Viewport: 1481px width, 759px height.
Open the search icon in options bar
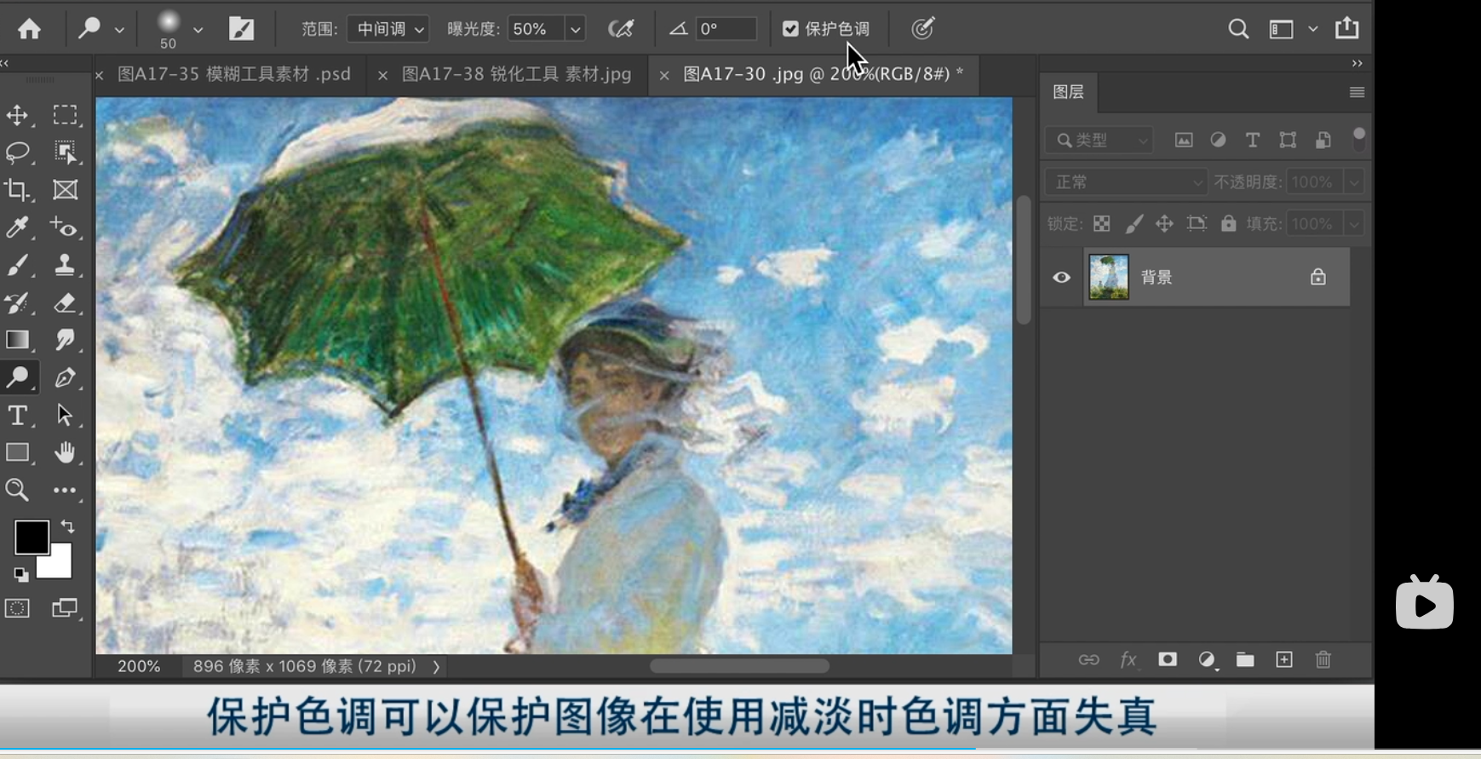[1238, 29]
